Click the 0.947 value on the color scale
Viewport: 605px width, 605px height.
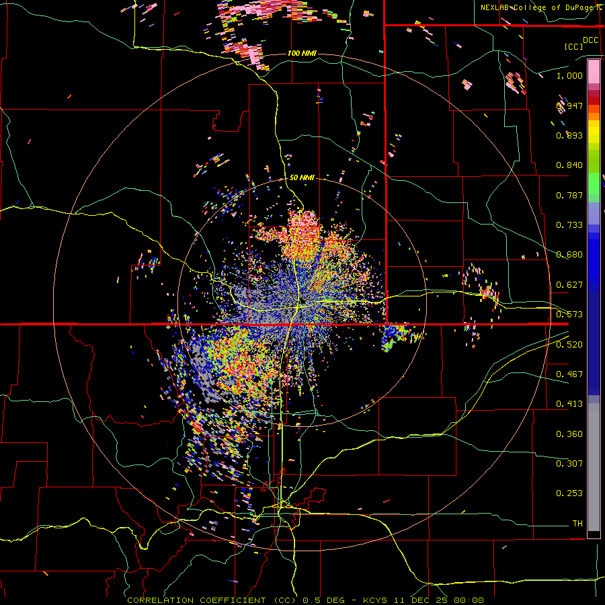569,106
